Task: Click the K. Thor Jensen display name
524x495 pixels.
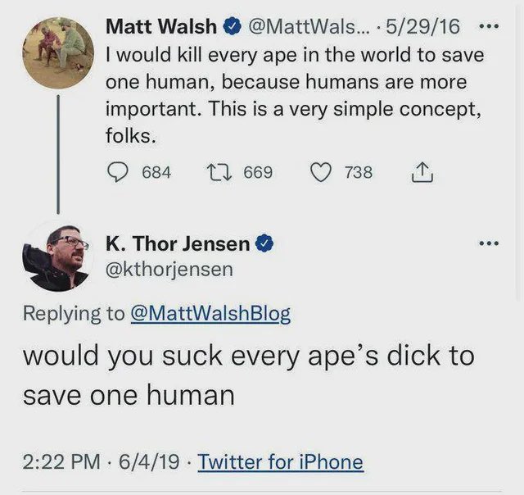Action: (x=178, y=243)
